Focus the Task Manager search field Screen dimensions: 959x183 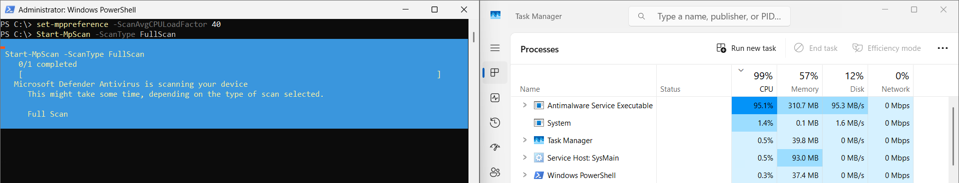click(709, 16)
